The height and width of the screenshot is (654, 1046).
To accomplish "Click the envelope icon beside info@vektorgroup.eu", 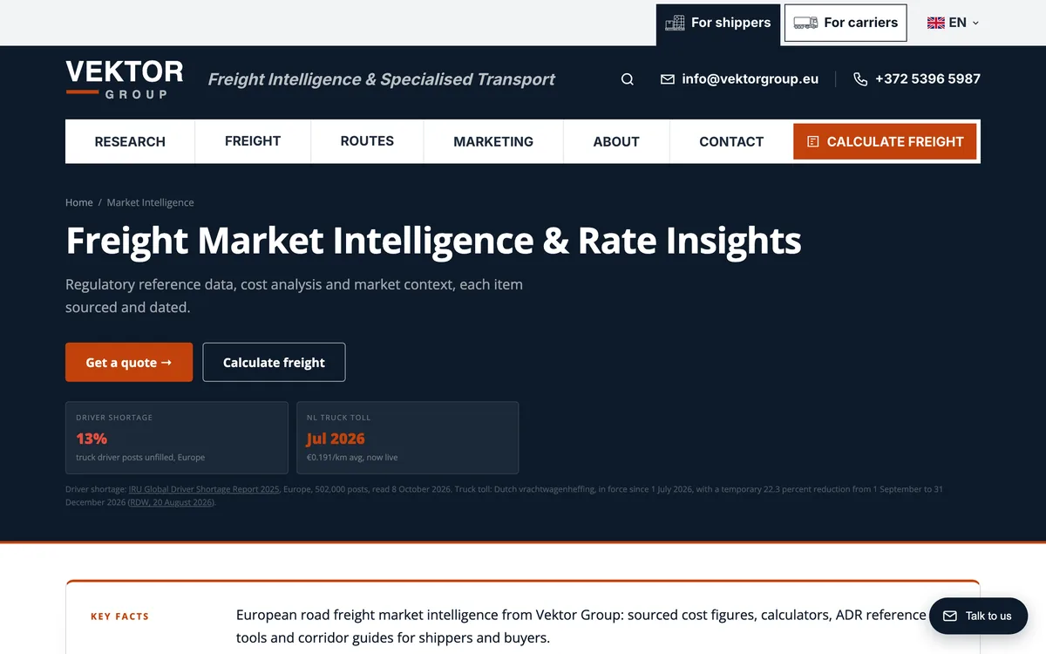I will pyautogui.click(x=668, y=79).
